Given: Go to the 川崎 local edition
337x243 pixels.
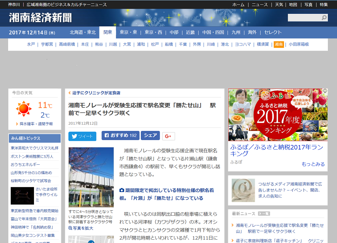Looking at the screenshot, I should 211,44.
